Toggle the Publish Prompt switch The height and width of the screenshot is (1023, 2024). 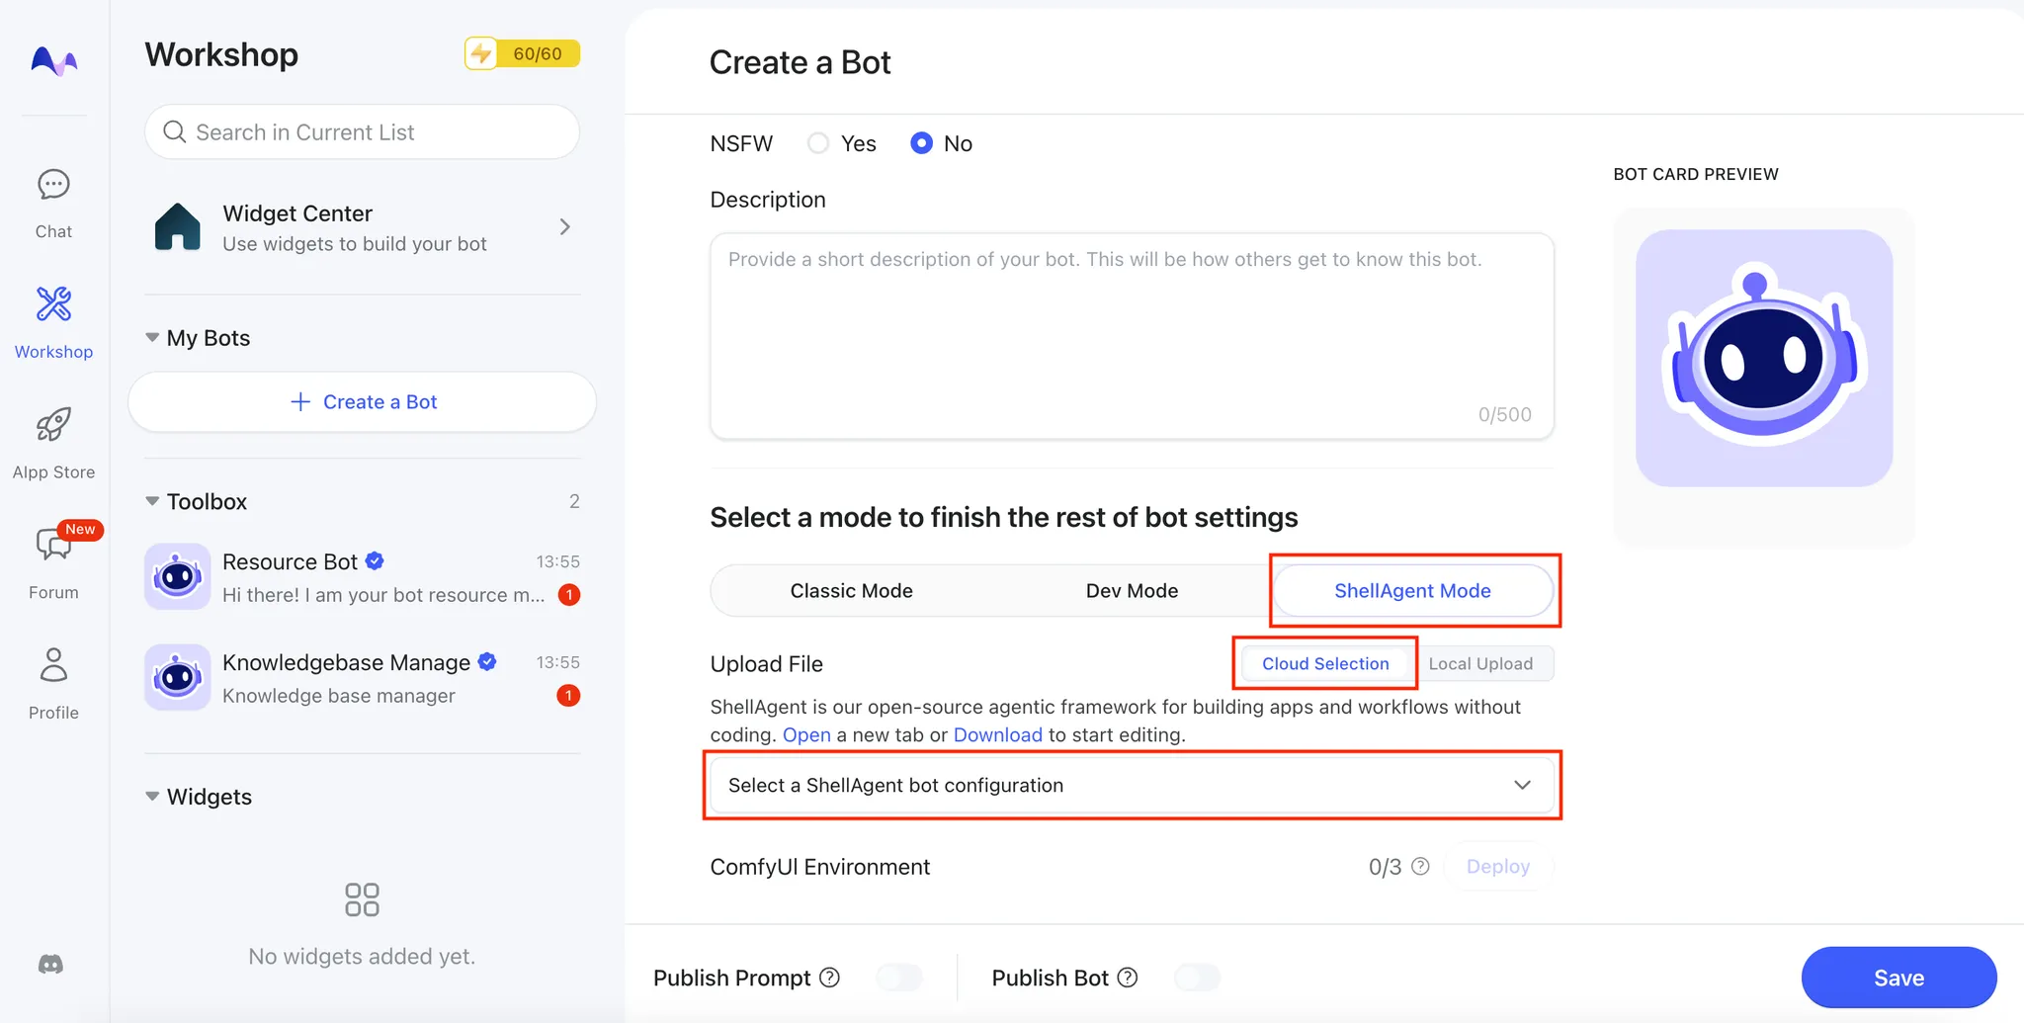899,978
